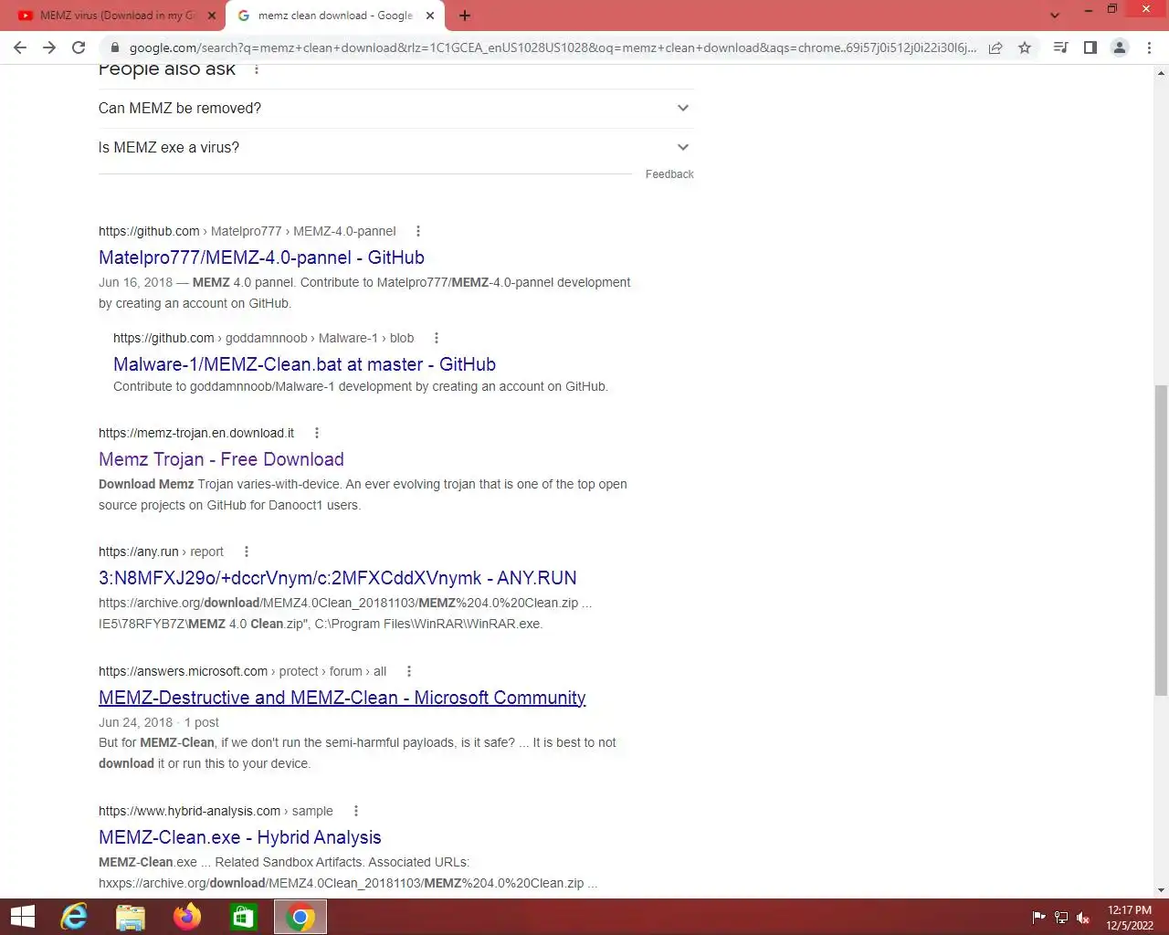Open Action Center flag in system tray
This screenshot has width=1169, height=935.
tap(1038, 918)
